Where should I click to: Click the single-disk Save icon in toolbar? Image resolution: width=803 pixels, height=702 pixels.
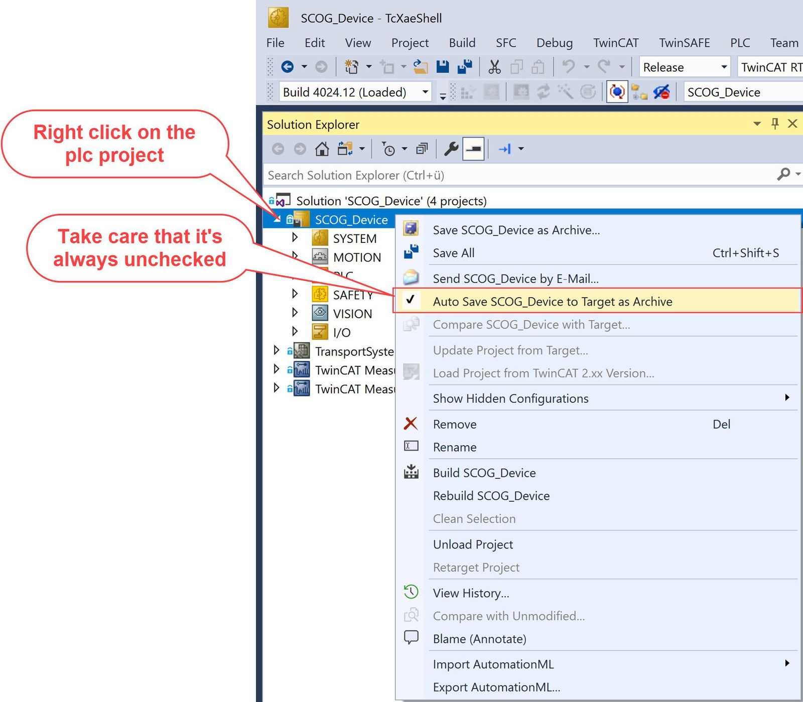[x=443, y=67]
